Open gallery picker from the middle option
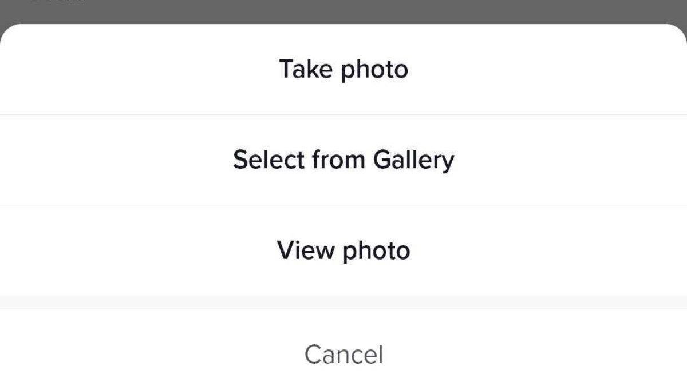The image size is (687, 386). coord(343,160)
